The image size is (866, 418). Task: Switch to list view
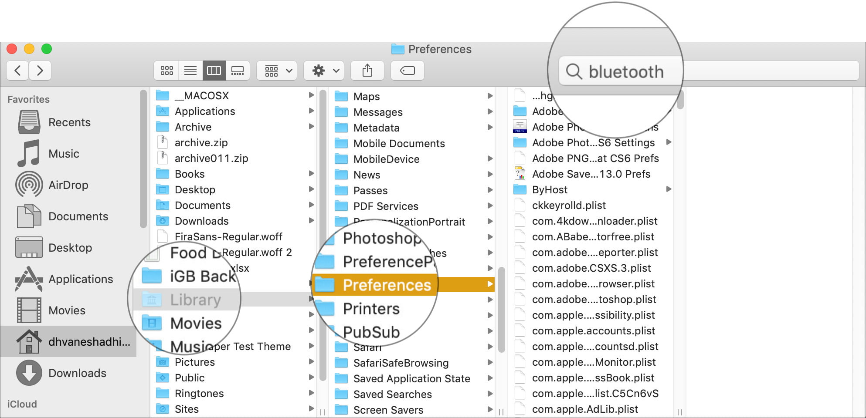point(190,71)
